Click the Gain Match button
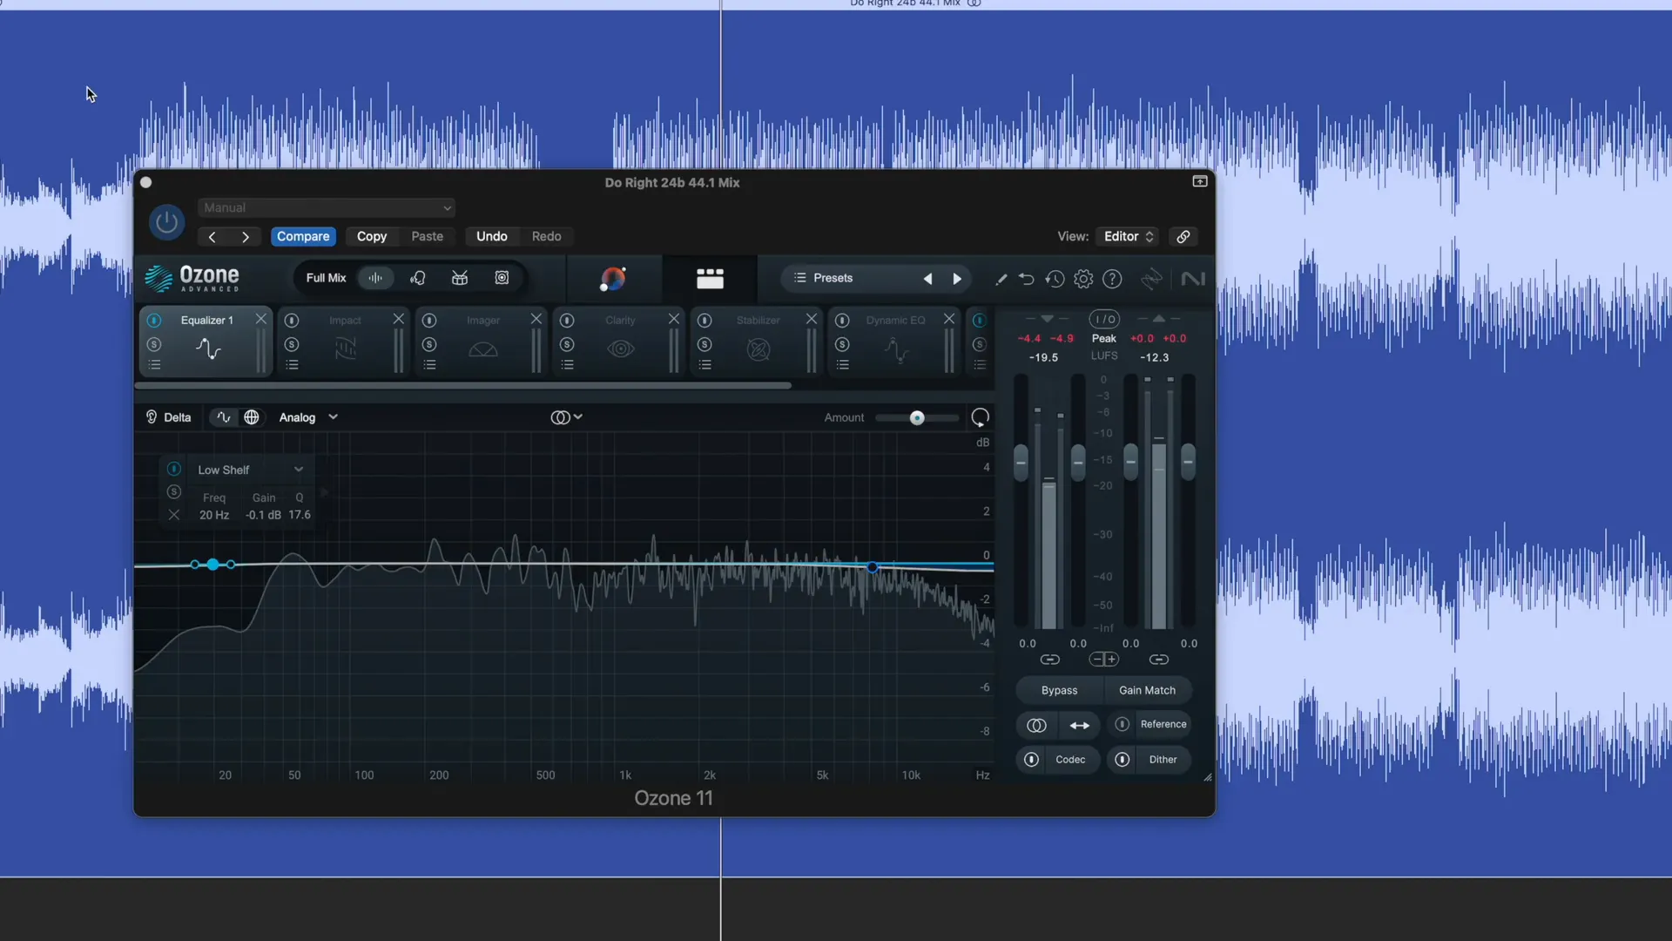The width and height of the screenshot is (1672, 941). pyautogui.click(x=1147, y=690)
